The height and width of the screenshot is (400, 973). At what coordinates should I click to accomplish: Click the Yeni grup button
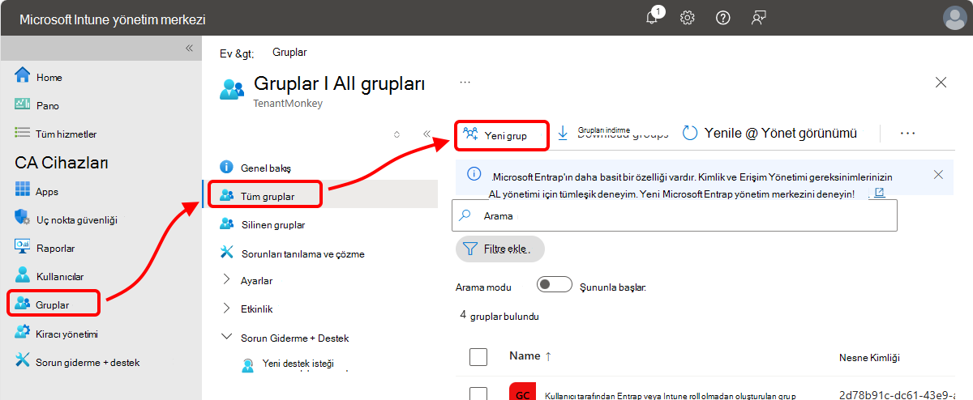pyautogui.click(x=501, y=135)
